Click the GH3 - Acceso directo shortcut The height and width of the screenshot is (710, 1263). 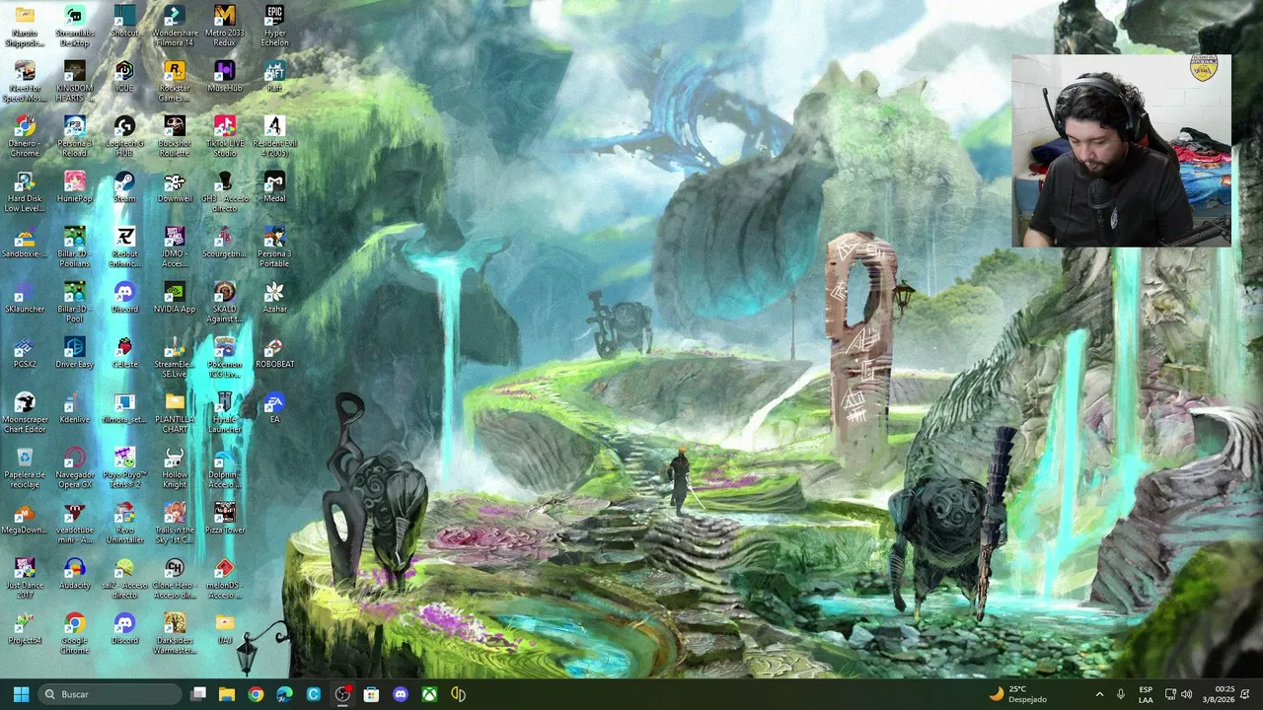[x=225, y=191]
